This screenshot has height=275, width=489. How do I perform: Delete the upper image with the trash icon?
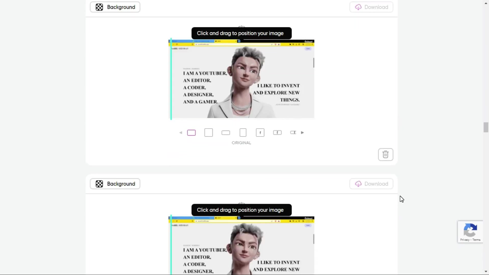[x=386, y=155]
